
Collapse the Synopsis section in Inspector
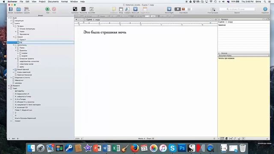(x=219, y=19)
